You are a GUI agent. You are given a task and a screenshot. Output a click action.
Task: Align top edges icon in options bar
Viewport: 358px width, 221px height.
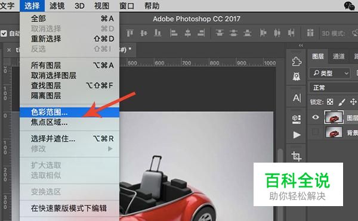pyautogui.click(x=130, y=33)
